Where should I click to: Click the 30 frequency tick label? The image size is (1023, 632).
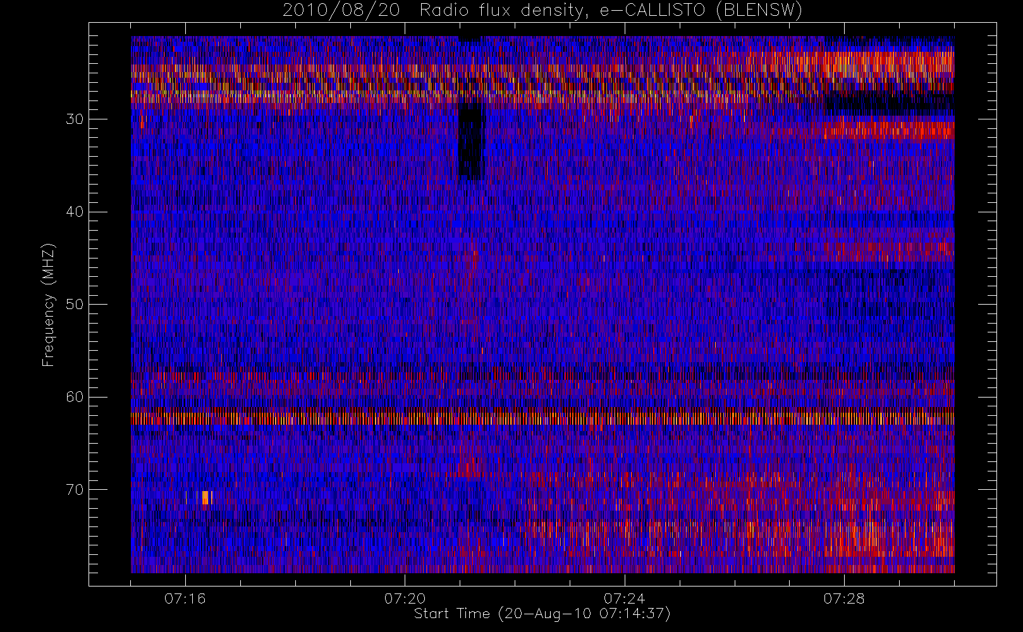[x=75, y=119]
